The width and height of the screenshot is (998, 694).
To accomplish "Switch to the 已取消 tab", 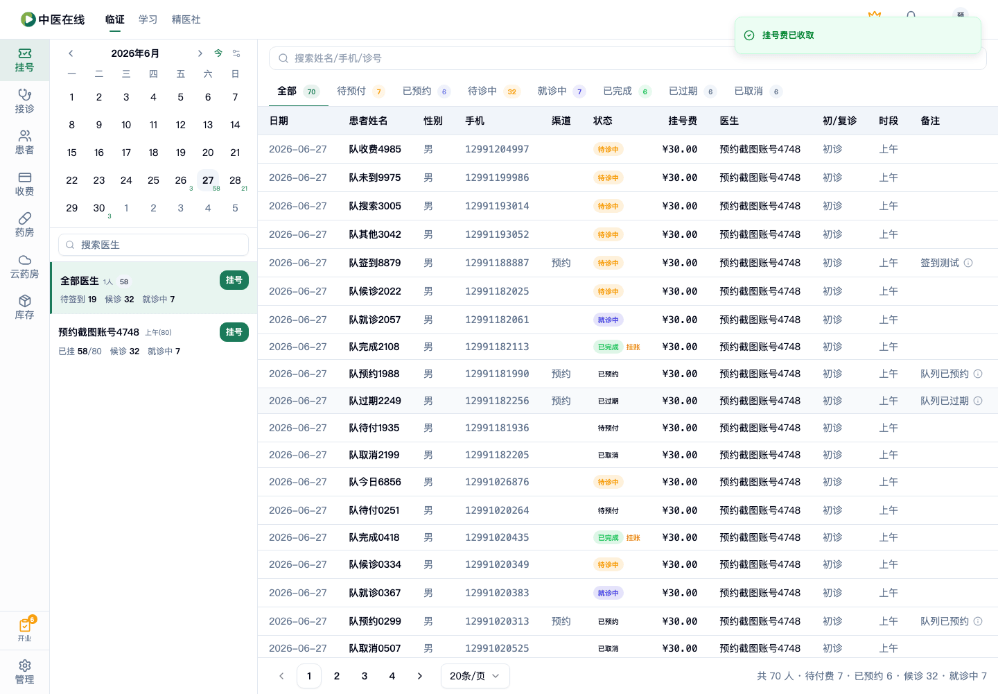I will point(758,91).
